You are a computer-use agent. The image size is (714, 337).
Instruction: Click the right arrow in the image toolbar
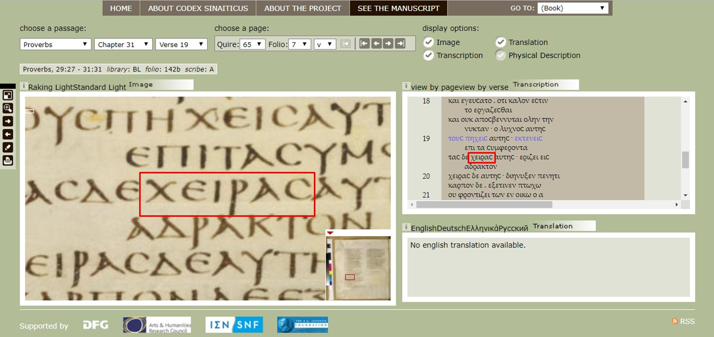(8, 121)
